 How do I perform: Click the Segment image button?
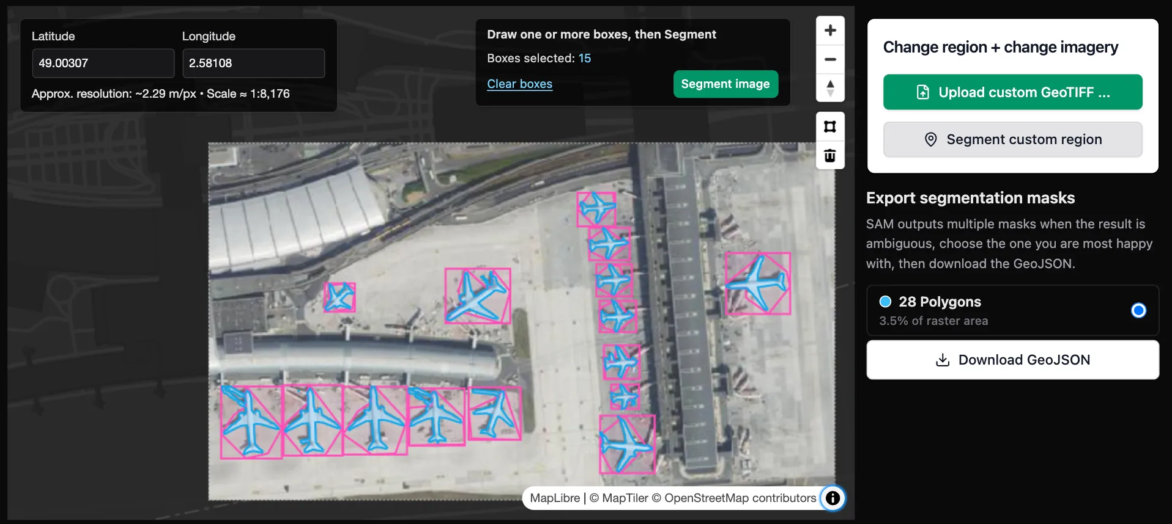[x=725, y=84]
